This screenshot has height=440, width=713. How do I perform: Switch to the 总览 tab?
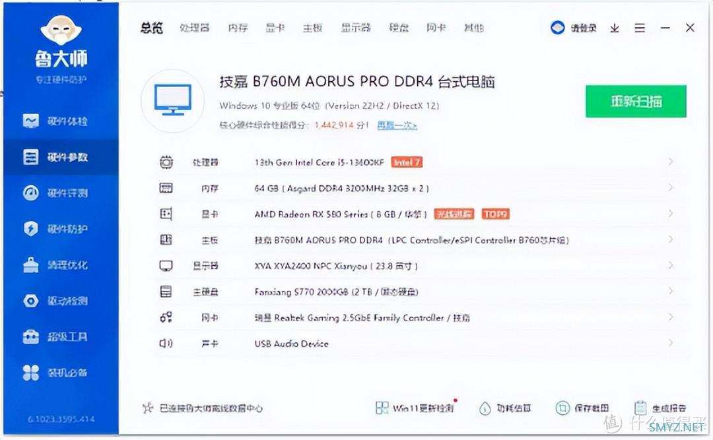click(x=152, y=28)
